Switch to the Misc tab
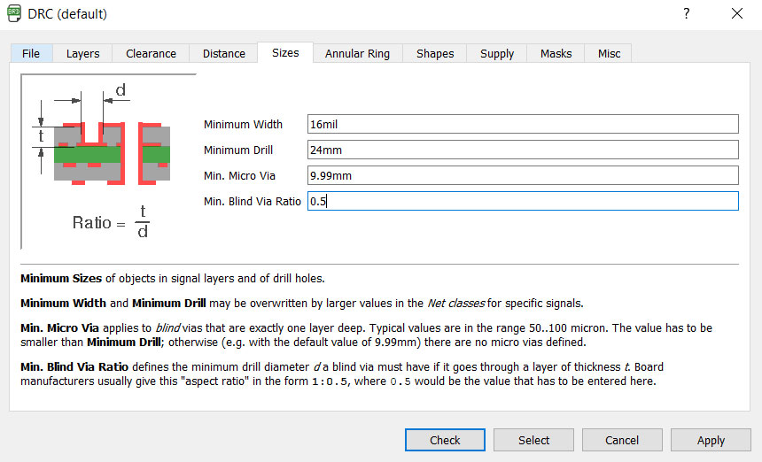 609,53
